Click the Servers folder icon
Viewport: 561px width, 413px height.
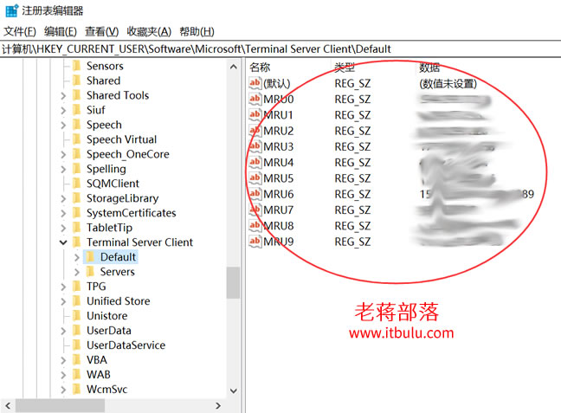coord(90,272)
